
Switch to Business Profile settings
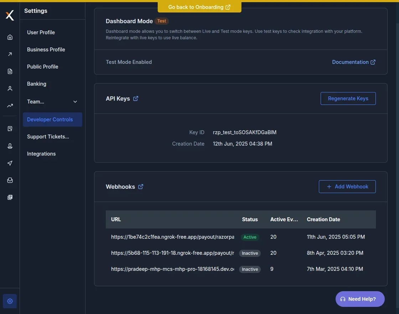(x=46, y=49)
